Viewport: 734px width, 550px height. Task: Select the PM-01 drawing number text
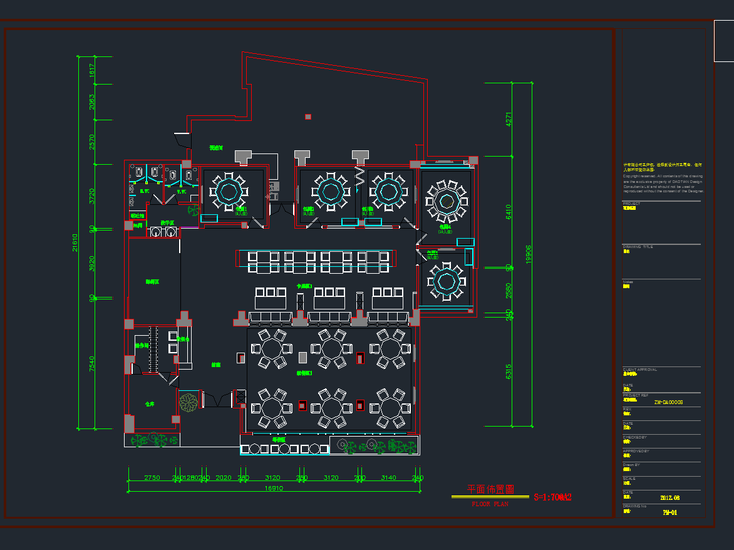click(669, 512)
